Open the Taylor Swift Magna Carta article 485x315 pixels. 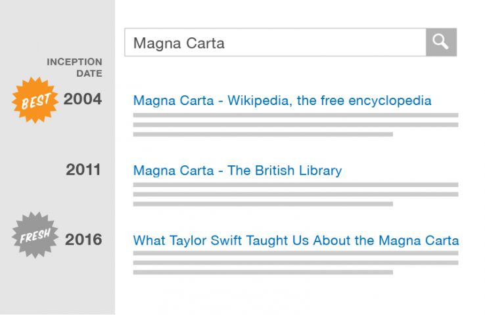tap(296, 240)
